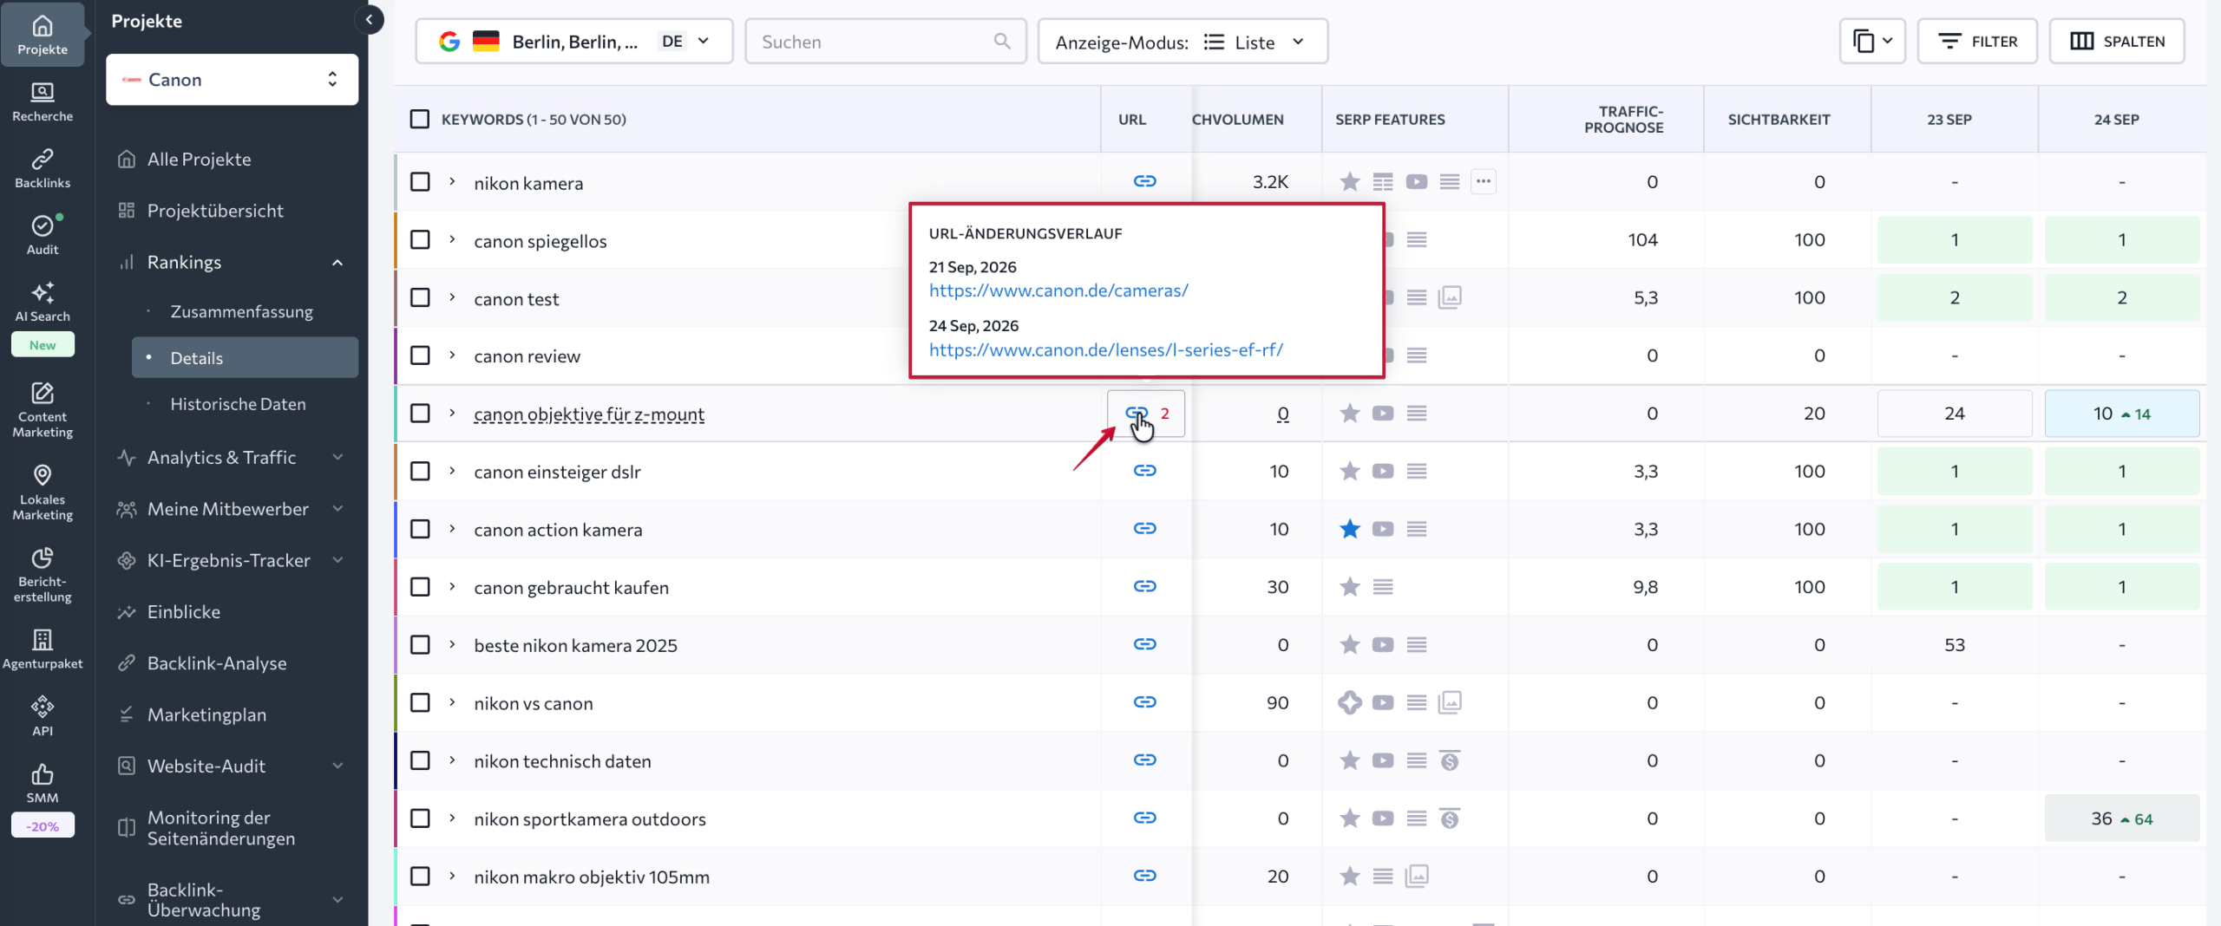Open Historische Daten under Rankings
This screenshot has height=926, width=2221.
pos(238,404)
